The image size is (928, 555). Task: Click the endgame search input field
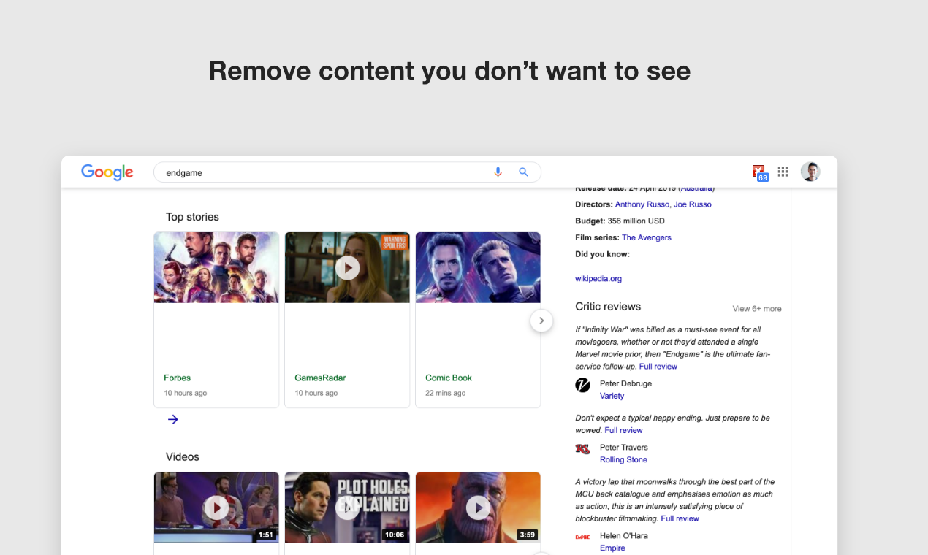pyautogui.click(x=347, y=172)
